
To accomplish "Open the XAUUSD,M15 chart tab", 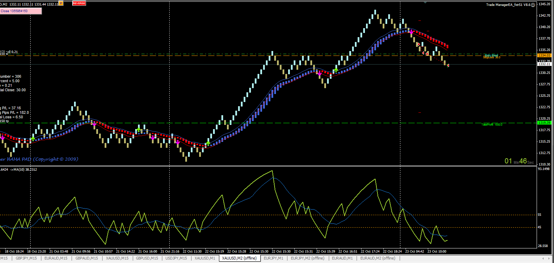I will pyautogui.click(x=117, y=258).
